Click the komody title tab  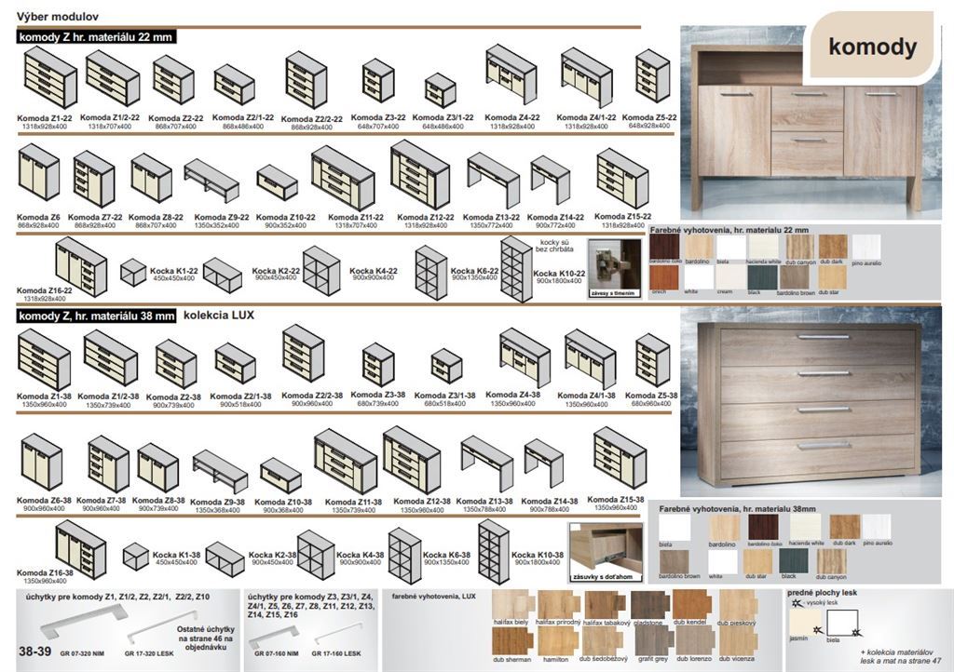871,47
